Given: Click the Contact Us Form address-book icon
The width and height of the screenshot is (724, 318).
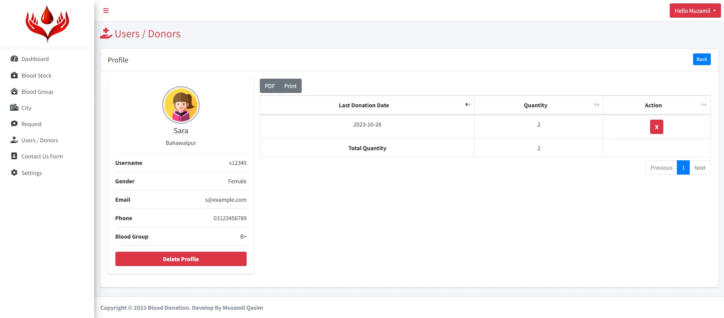Looking at the screenshot, I should coord(14,156).
